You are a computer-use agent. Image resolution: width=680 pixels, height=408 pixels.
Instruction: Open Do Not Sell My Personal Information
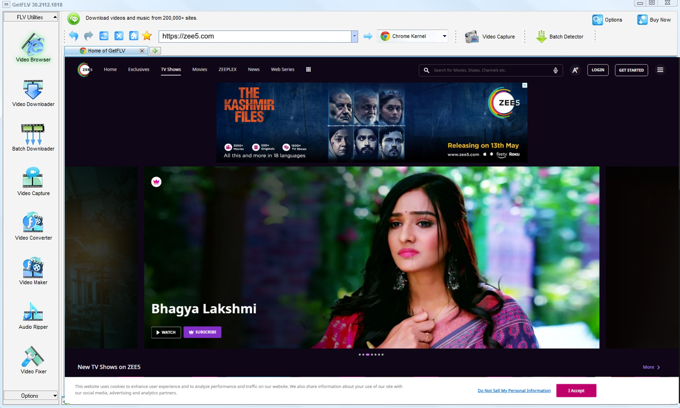pos(514,391)
